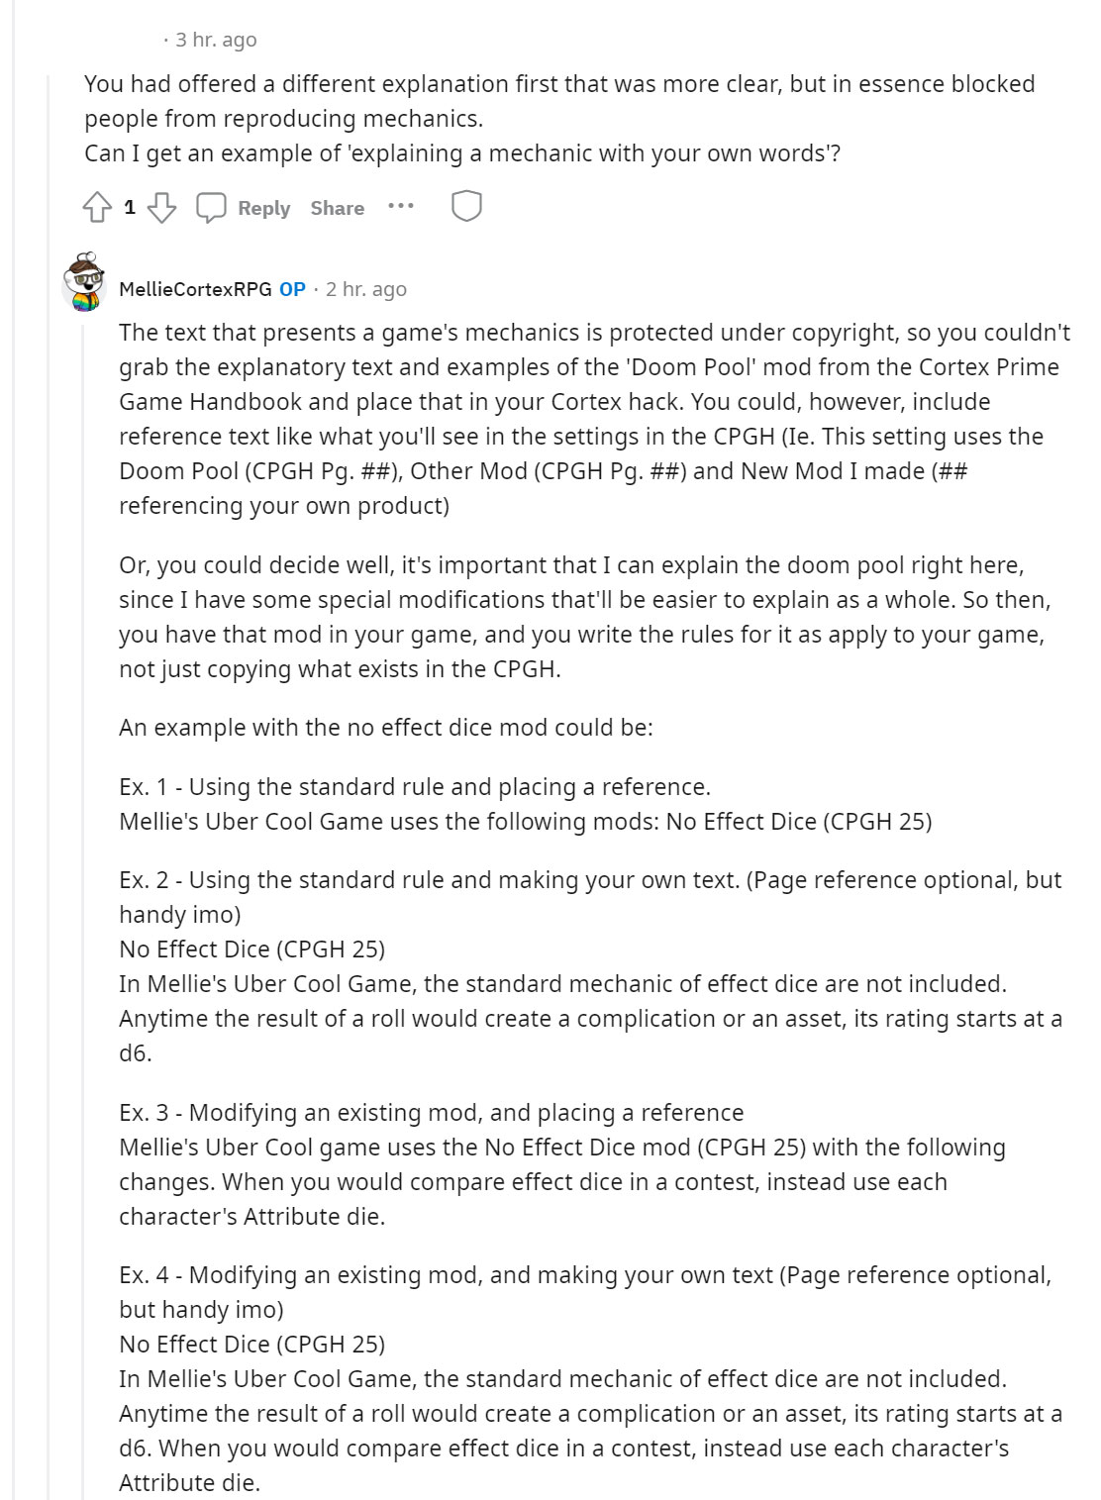Click the speech bubble reply icon
Viewport: 1101px width, 1500px height.
click(210, 208)
